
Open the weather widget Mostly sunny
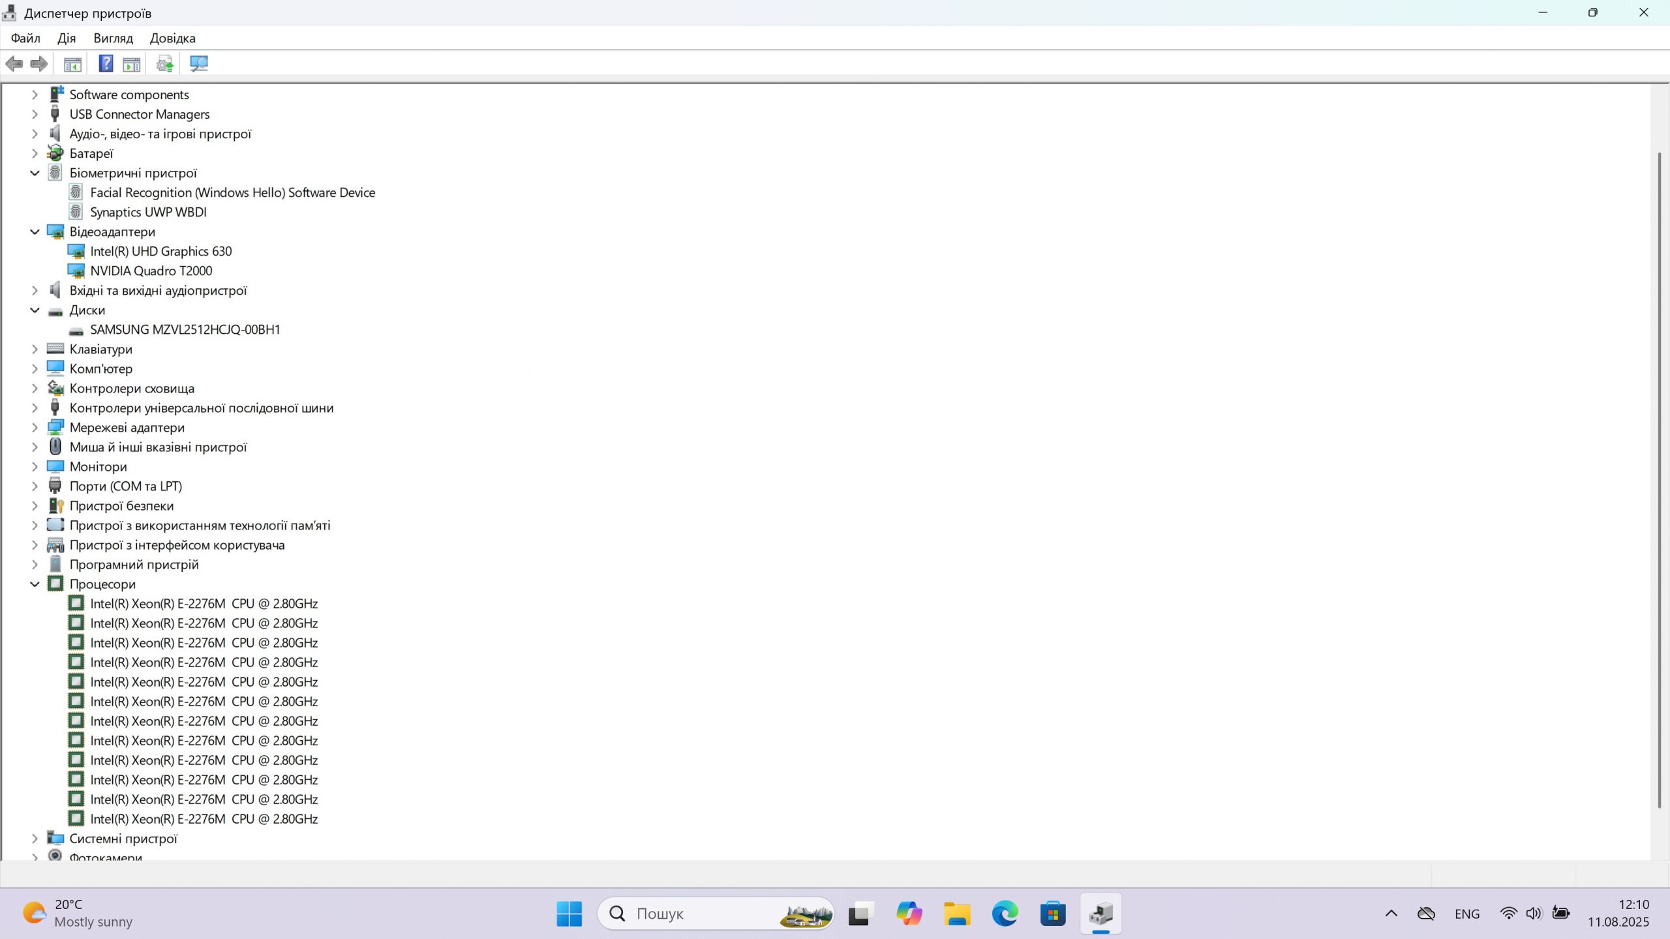[x=77, y=913]
